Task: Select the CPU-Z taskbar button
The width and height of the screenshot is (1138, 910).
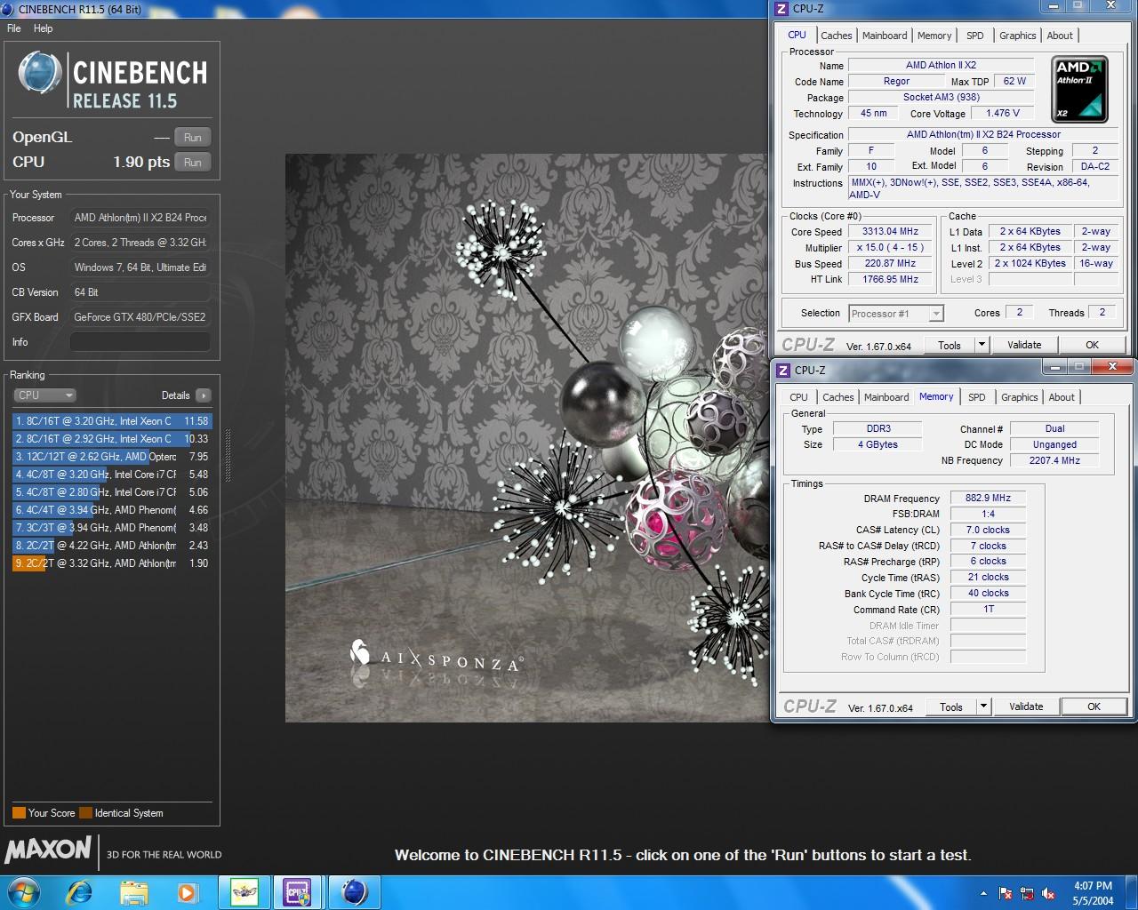Action: [297, 892]
